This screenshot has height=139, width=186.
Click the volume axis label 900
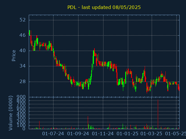[x=21, y=97]
